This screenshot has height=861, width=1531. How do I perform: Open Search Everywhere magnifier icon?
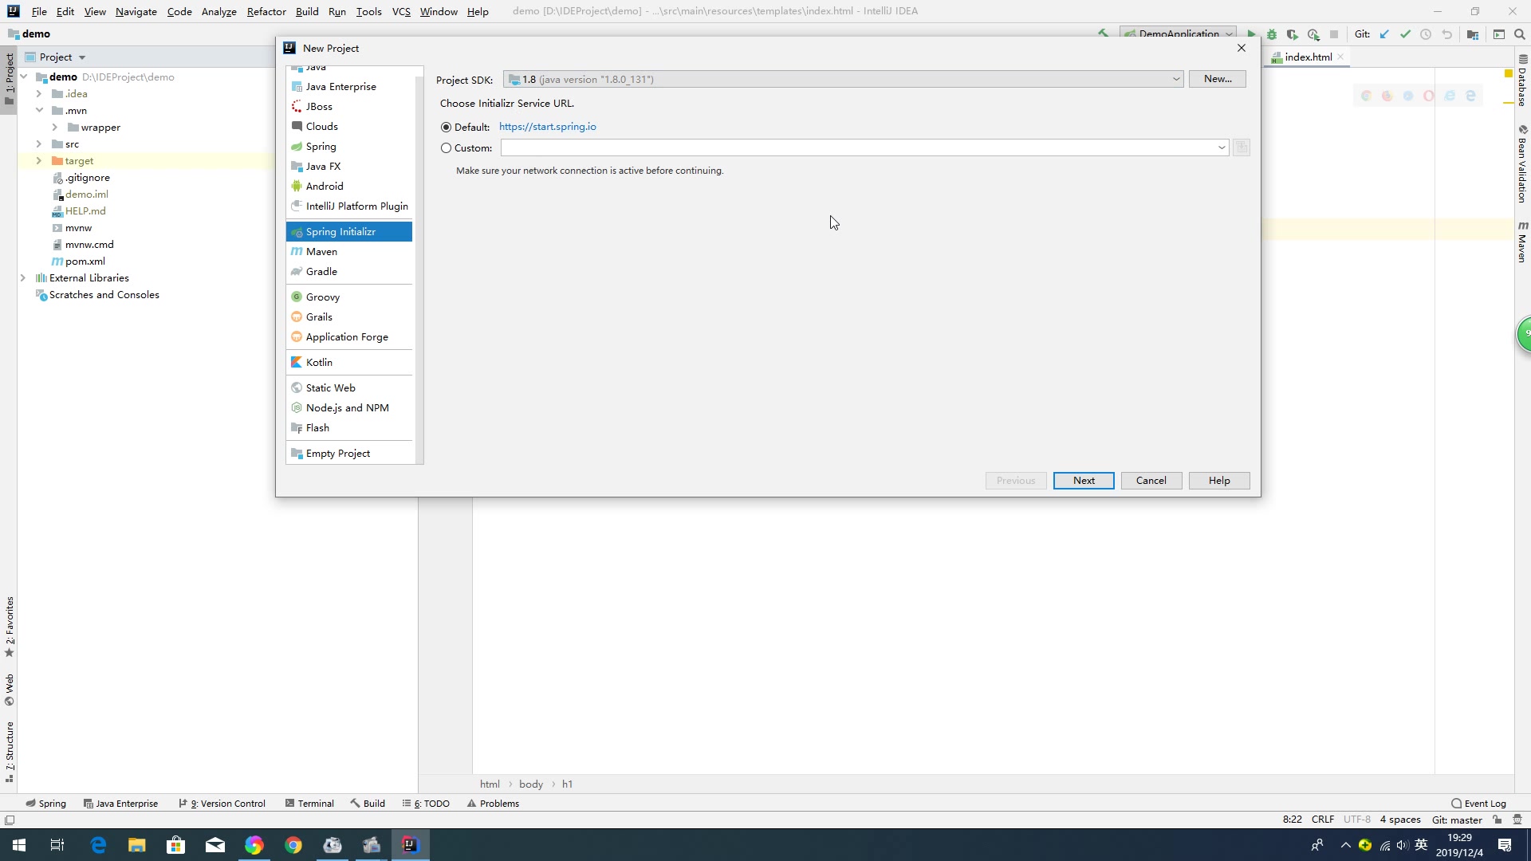[1520, 34]
